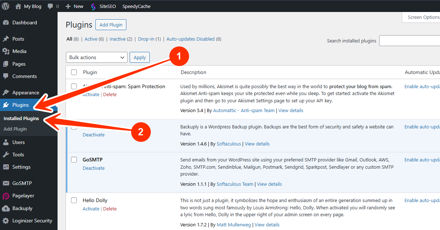
Task: View details for Backuply plugin
Action: click(257, 144)
